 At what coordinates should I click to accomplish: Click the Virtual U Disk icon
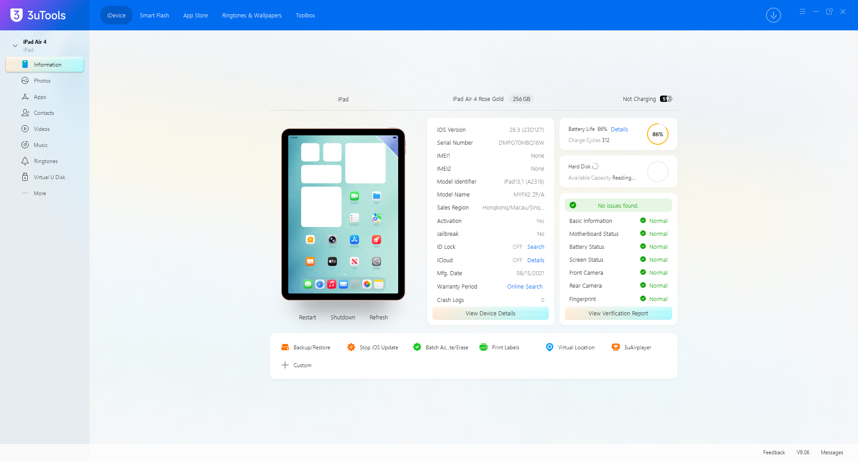pyautogui.click(x=25, y=177)
